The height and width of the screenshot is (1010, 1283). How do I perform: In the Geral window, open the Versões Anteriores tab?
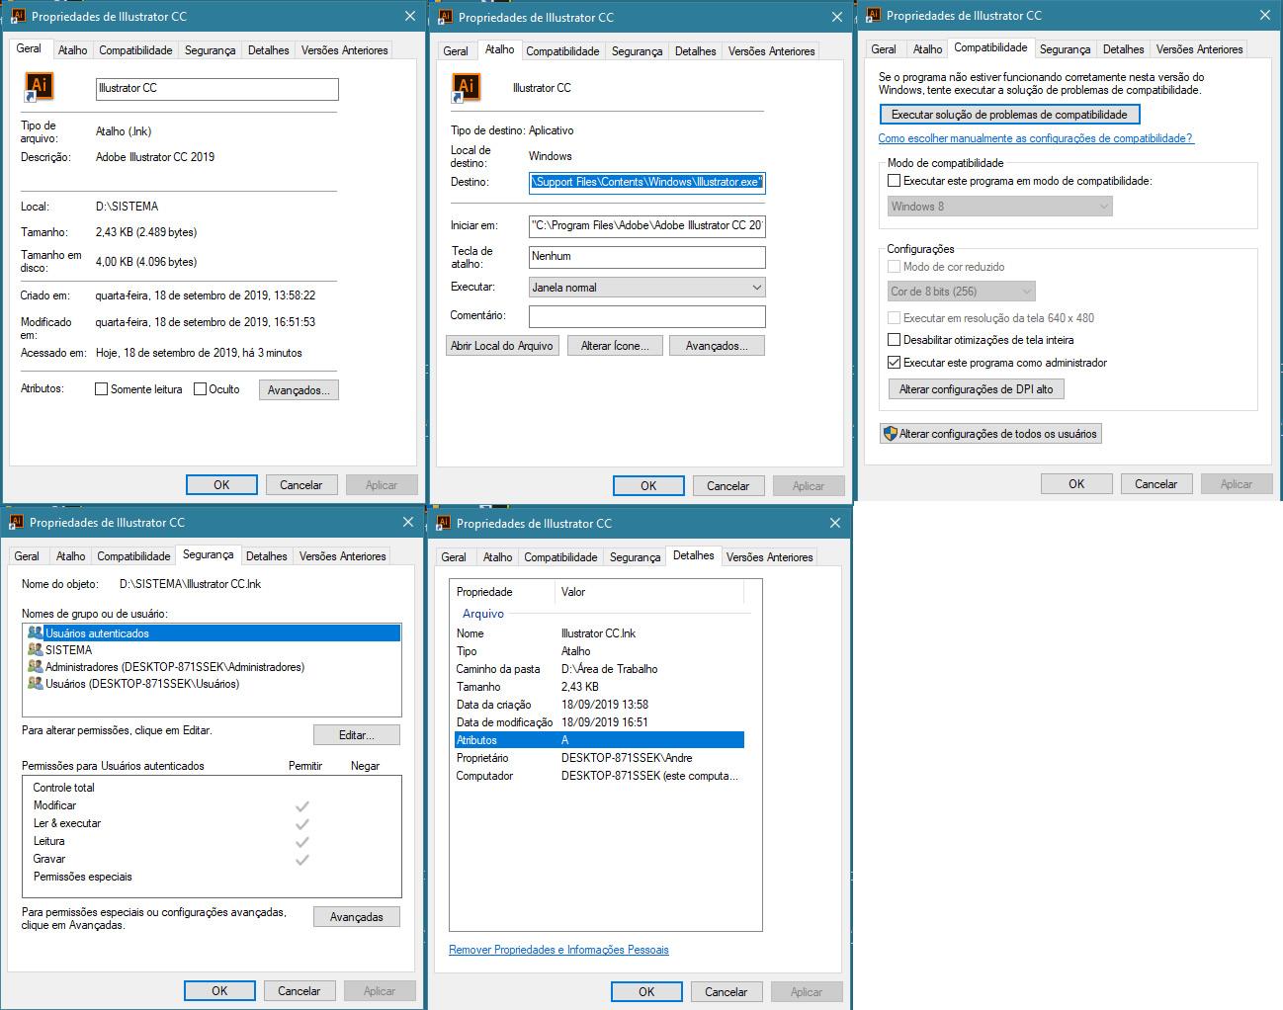pos(344,50)
